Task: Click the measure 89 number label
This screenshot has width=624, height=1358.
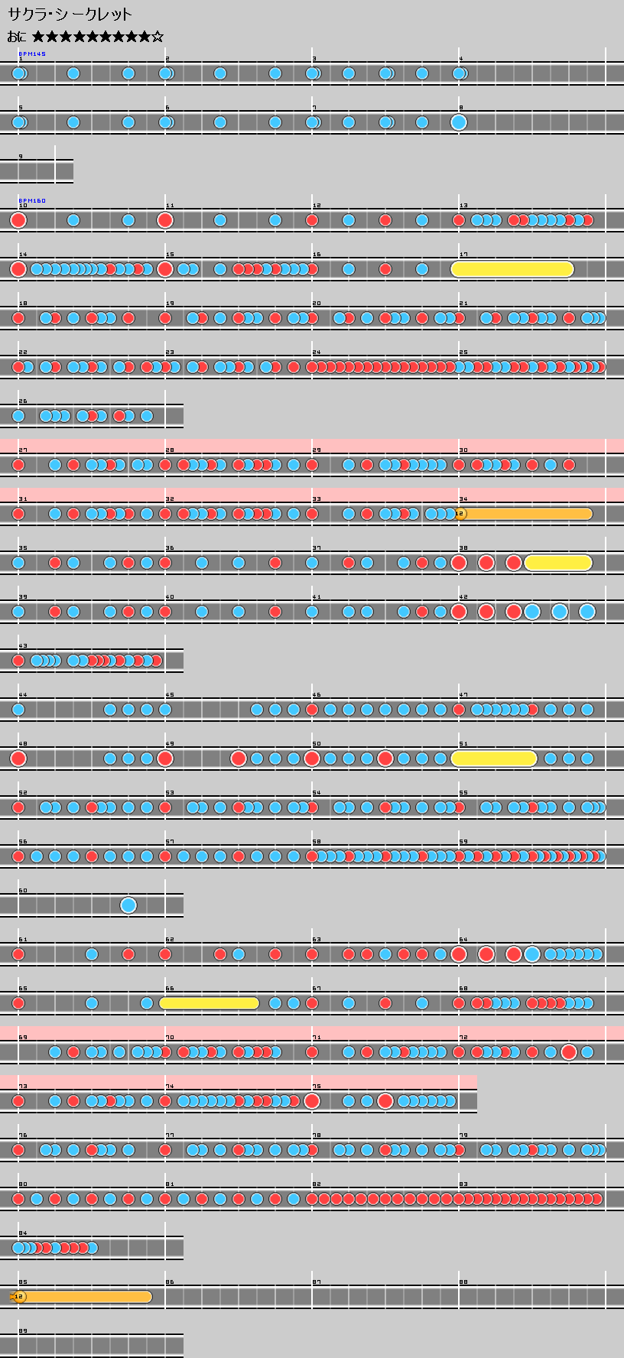Action: [23, 1331]
